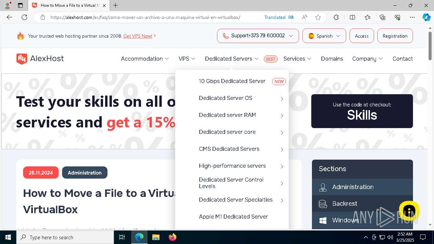Add this page to favorites star
434x244 pixels.
coord(318,17)
